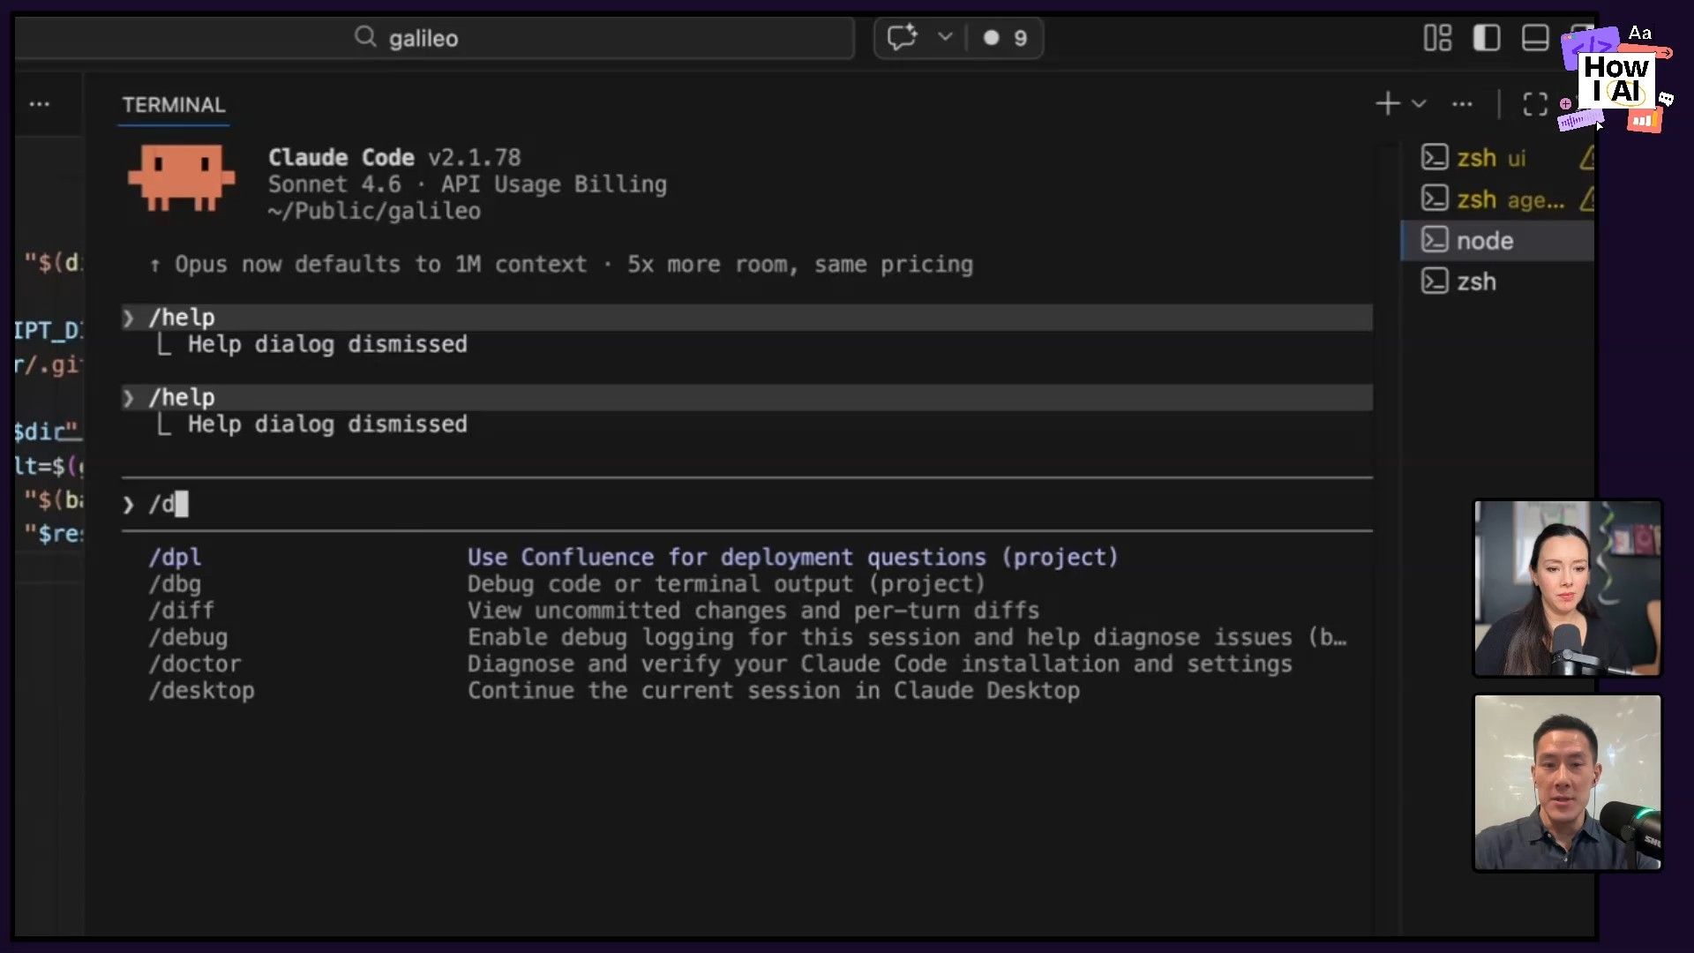Screen dimensions: 1694x953
Task: Click the ~/Public/galileo path text
Action: coord(375,211)
